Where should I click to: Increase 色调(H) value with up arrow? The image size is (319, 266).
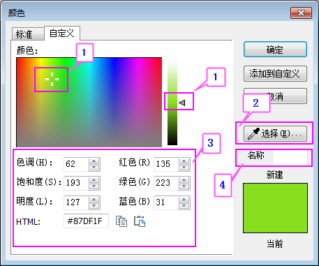(x=94, y=161)
